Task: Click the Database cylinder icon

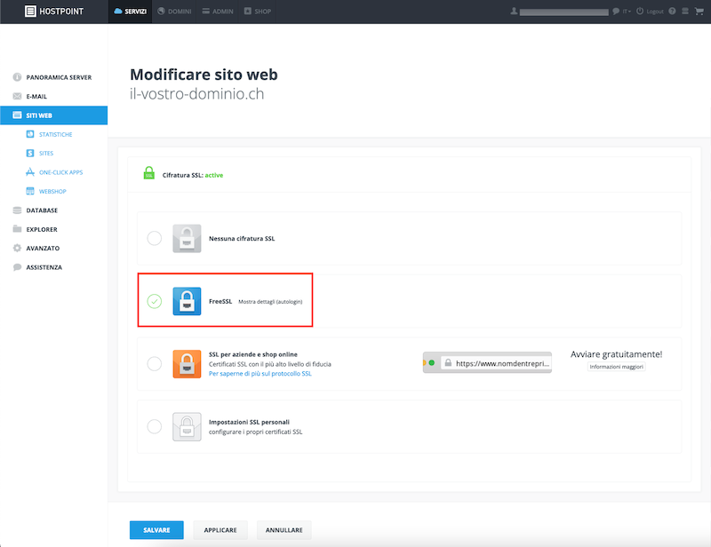Action: coord(17,210)
